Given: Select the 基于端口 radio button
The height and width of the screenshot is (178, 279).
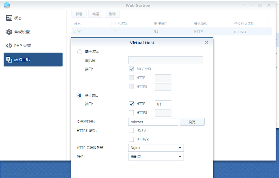Looking at the screenshot, I should (x=80, y=96).
